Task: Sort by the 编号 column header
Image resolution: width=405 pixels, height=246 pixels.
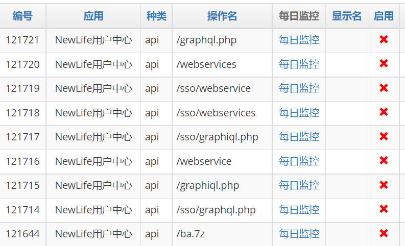Action: 22,16
